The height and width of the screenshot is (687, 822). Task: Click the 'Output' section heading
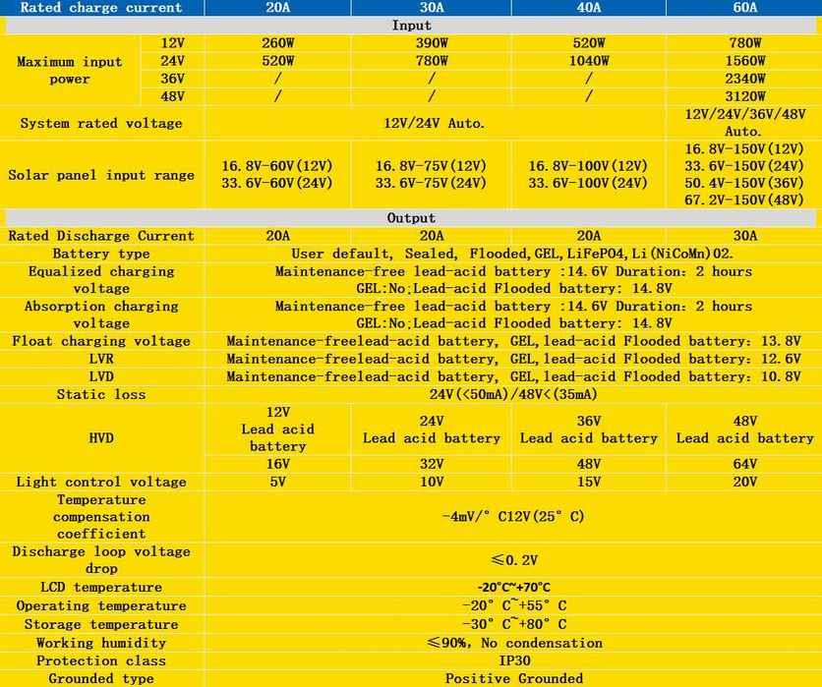coord(412,218)
